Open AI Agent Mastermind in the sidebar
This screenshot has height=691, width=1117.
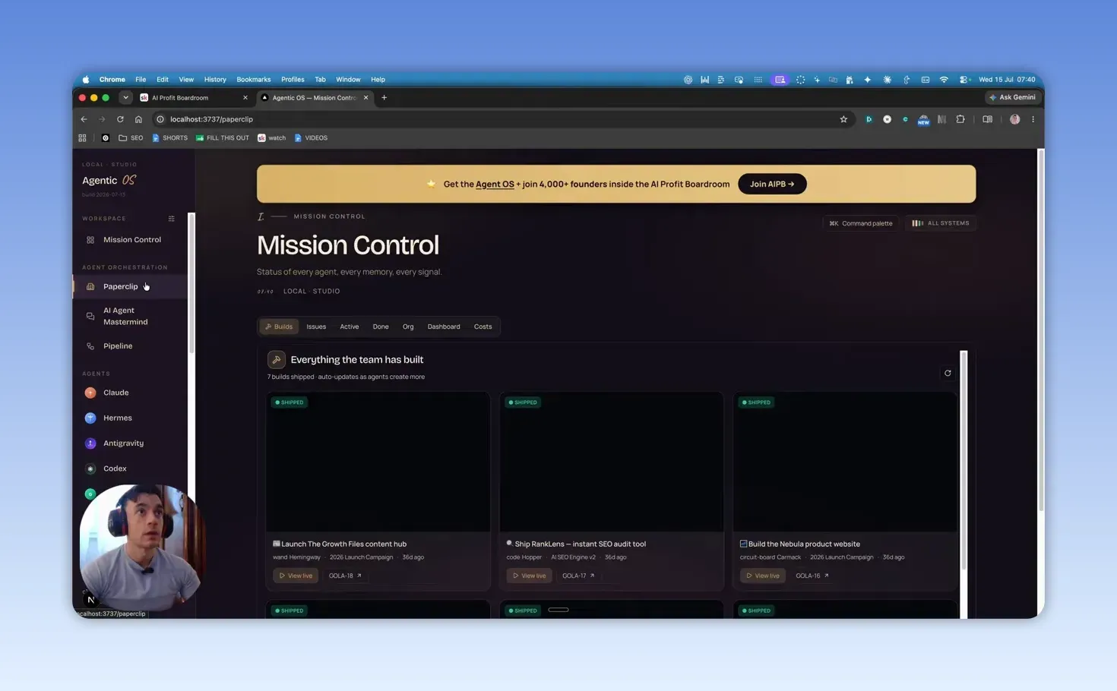tap(131, 316)
